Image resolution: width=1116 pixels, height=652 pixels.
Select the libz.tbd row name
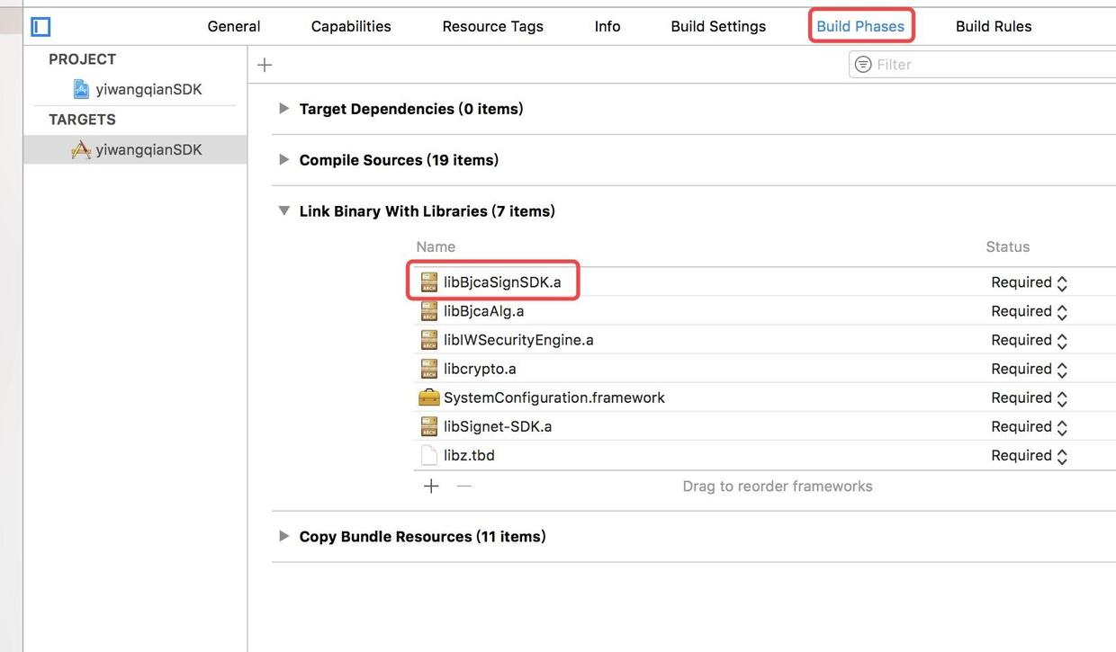pos(469,455)
